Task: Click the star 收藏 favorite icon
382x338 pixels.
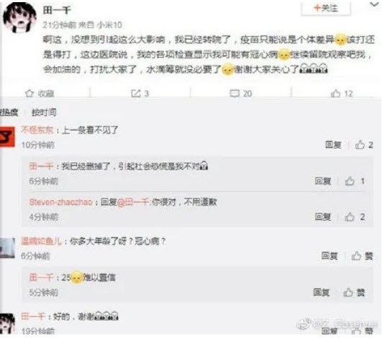Action: (x=29, y=93)
